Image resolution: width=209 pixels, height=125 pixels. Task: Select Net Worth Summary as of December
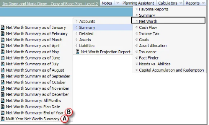37,94
